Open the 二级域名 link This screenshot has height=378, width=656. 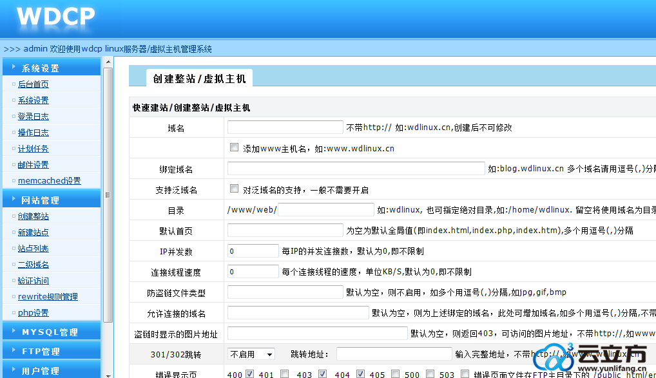pos(33,265)
